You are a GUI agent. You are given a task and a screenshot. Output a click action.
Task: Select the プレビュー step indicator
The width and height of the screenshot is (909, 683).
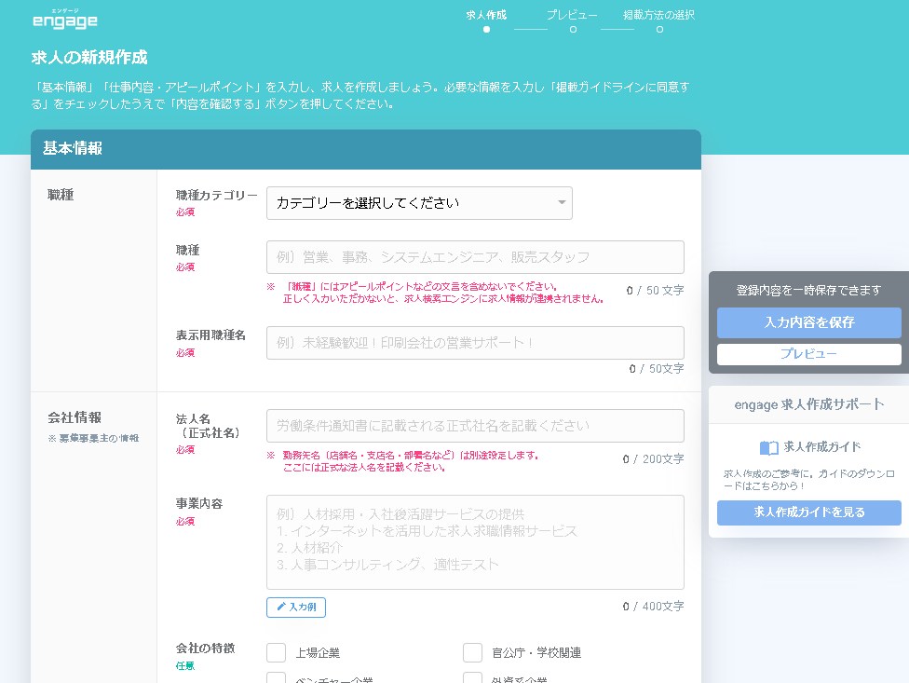[572, 20]
